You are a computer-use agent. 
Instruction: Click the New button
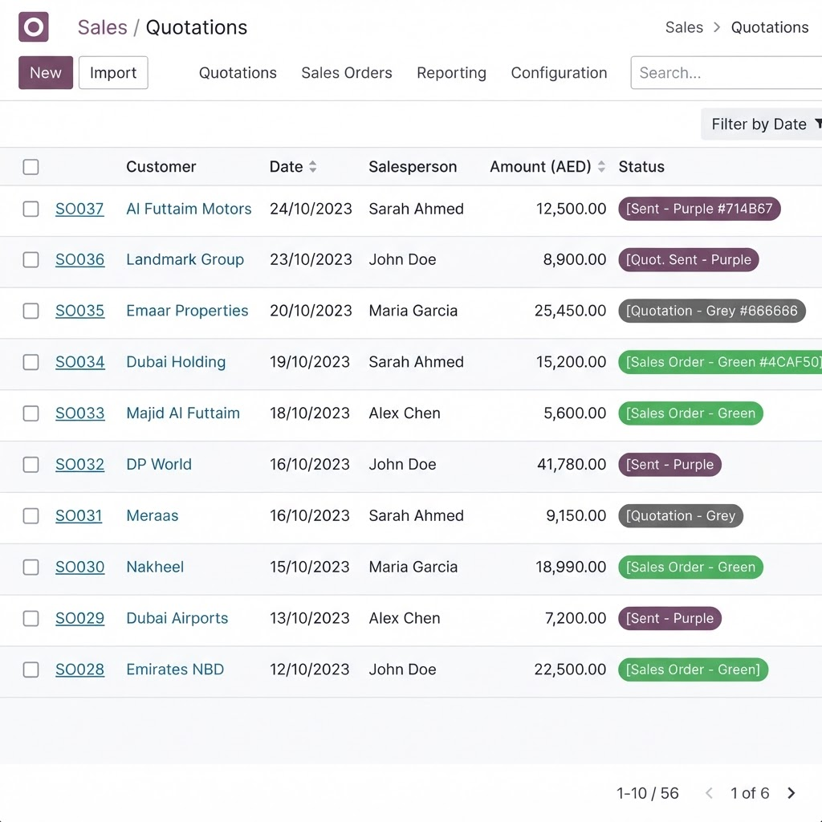click(46, 72)
